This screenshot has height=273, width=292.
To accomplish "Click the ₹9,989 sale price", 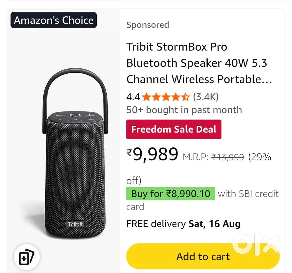I will (x=152, y=154).
